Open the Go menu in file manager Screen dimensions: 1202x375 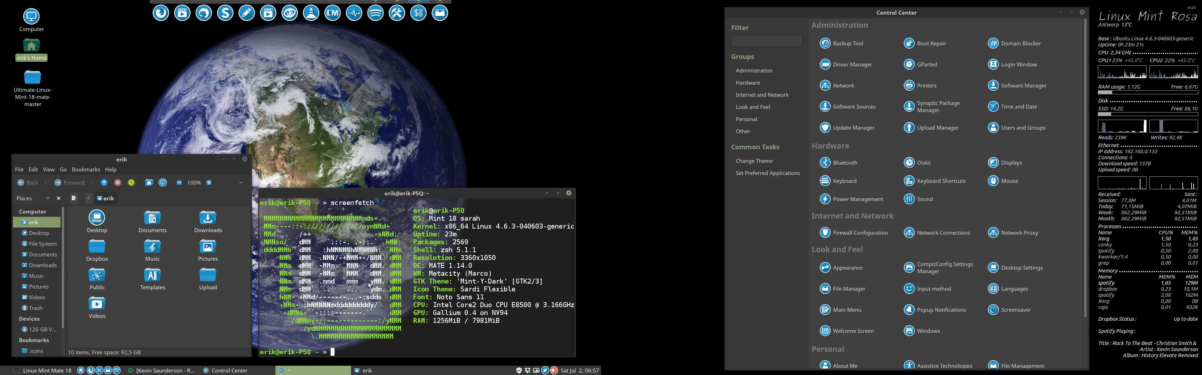[63, 170]
